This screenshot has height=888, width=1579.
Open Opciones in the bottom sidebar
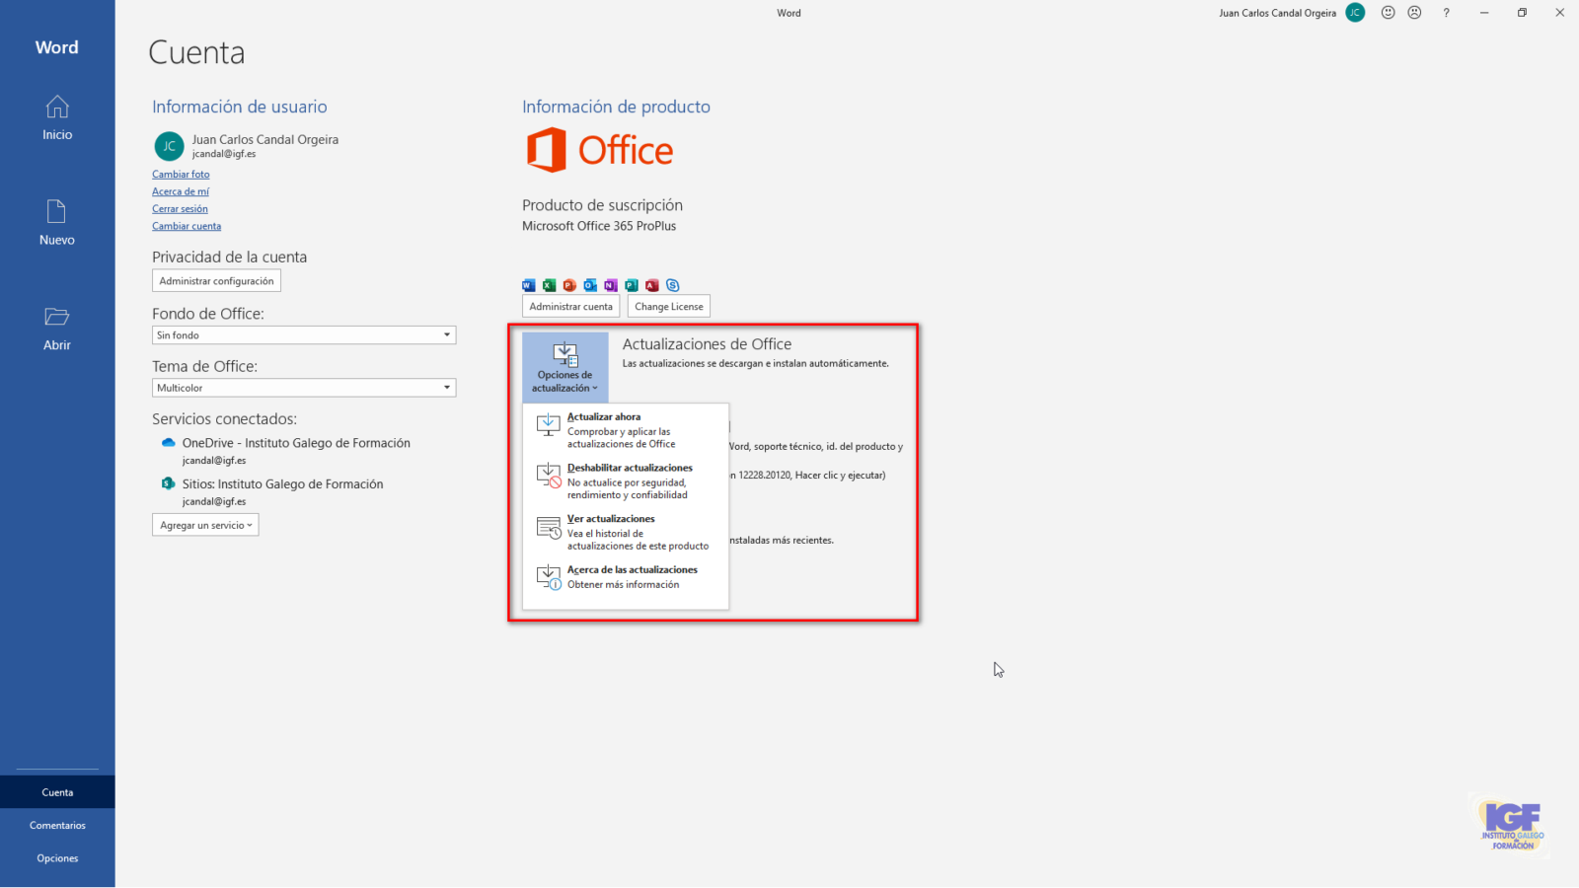[x=57, y=858]
